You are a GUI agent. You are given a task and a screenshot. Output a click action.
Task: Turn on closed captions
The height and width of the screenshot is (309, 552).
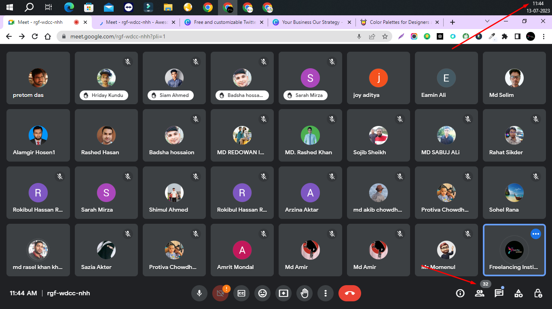(241, 293)
